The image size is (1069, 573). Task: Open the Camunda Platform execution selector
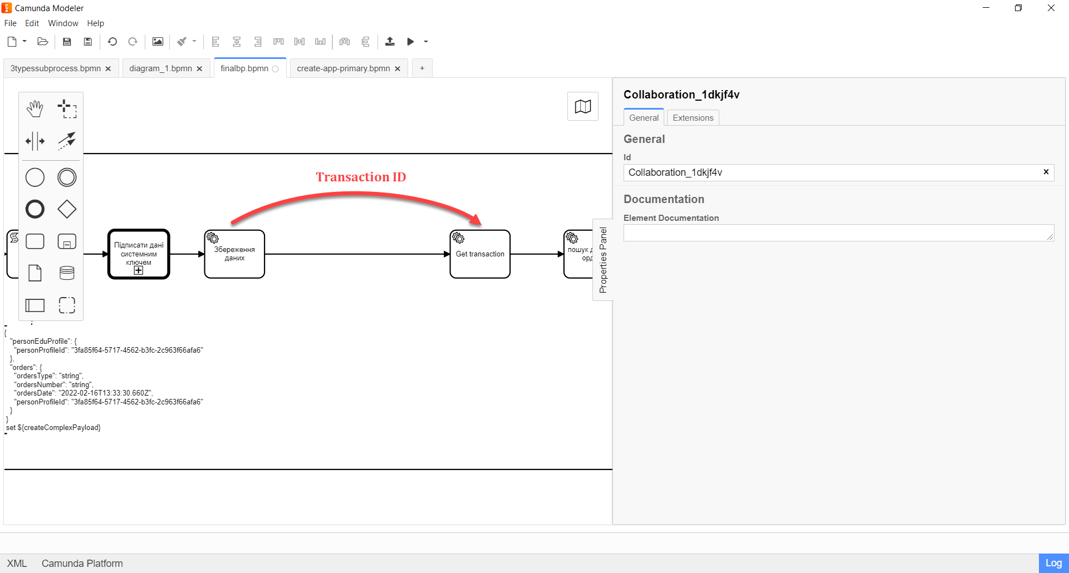[82, 564]
